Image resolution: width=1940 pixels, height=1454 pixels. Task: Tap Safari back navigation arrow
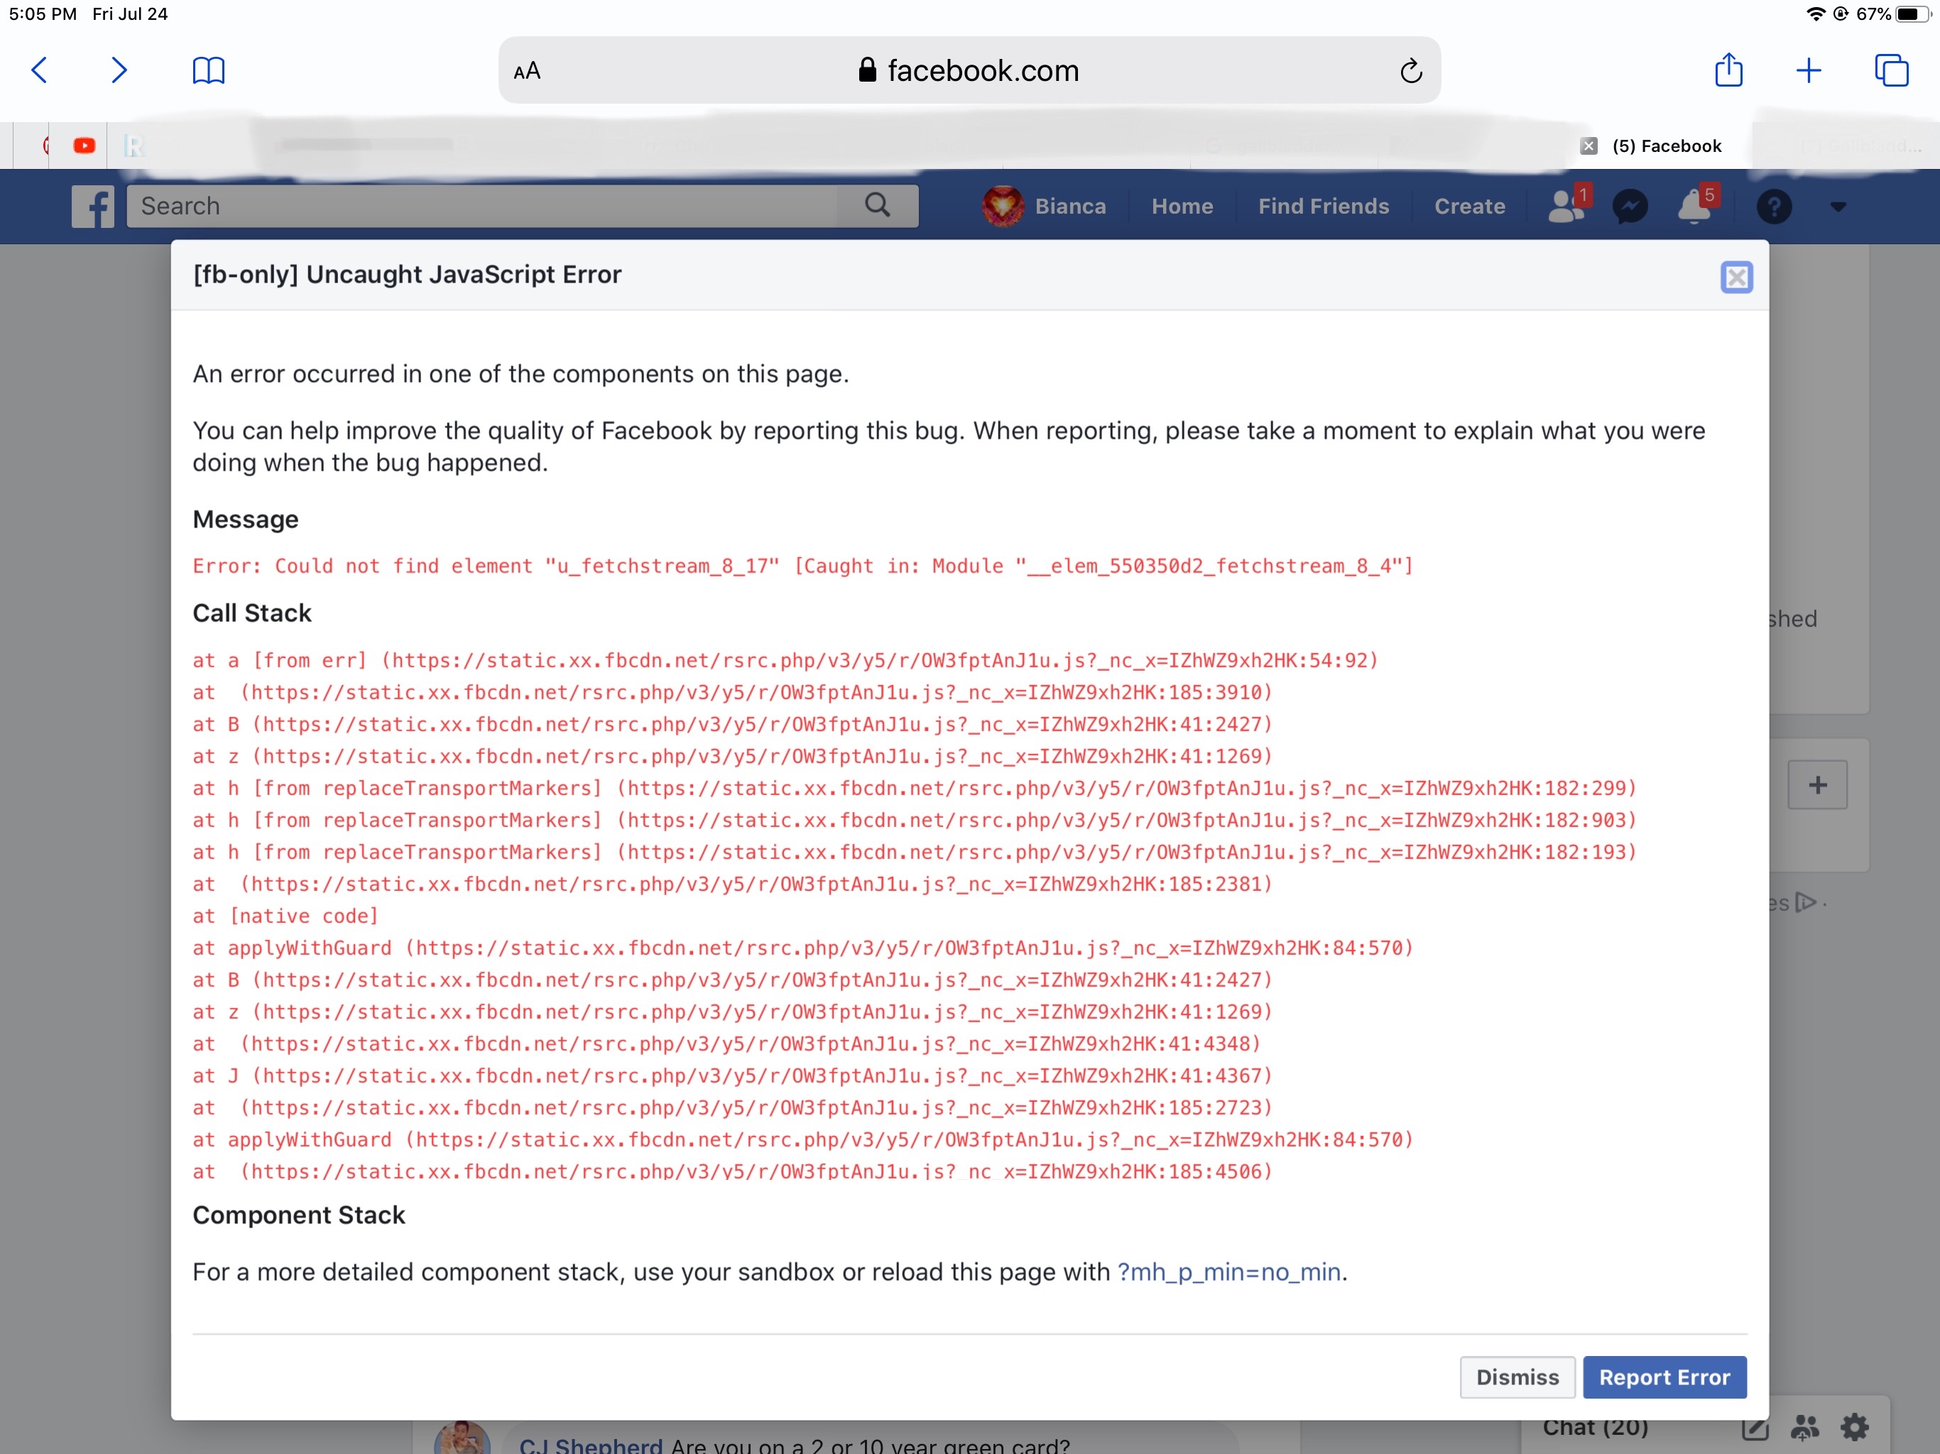pos(40,70)
